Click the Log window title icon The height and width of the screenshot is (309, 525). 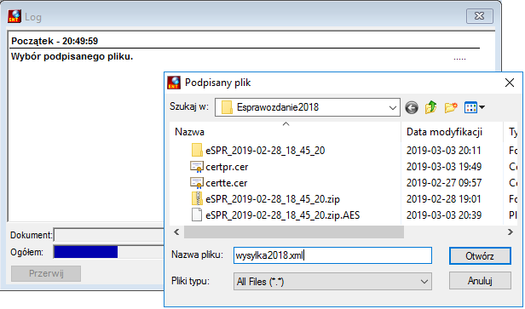pos(14,16)
